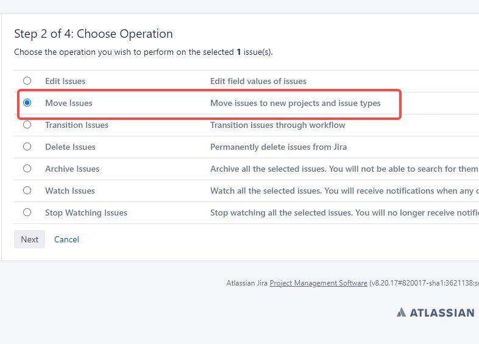Click the Next button

(30, 239)
